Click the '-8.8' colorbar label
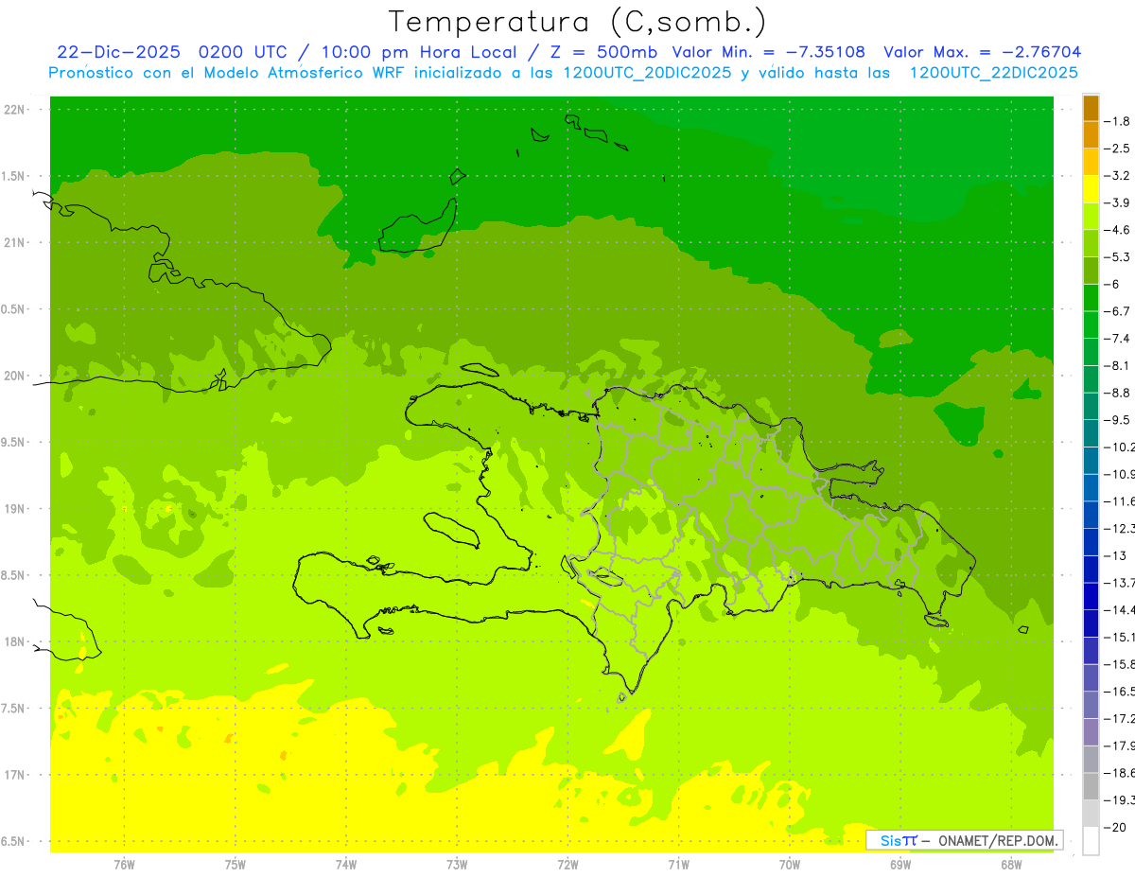This screenshot has height=877, width=1135. tap(1118, 393)
